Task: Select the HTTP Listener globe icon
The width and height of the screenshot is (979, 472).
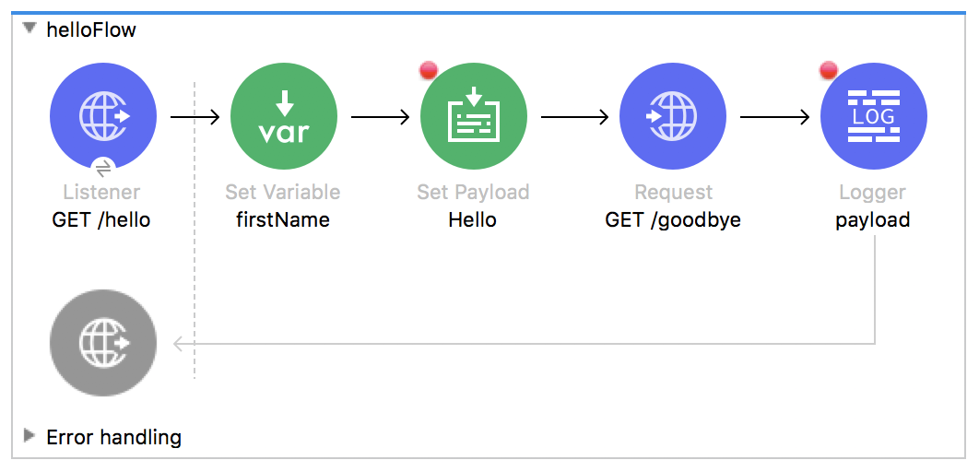Action: (x=103, y=116)
